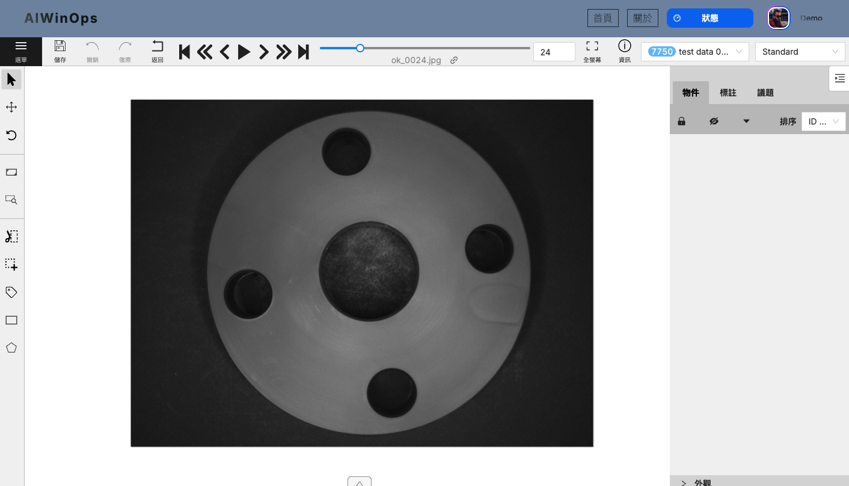This screenshot has width=849, height=486.
Task: Skip forward multiple frames
Action: [284, 52]
